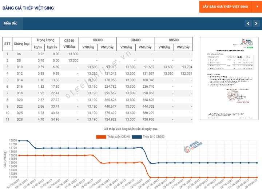Click the 'Chủng loại' column header
Image resolution: width=262 pixels, height=191 pixels.
[21, 44]
